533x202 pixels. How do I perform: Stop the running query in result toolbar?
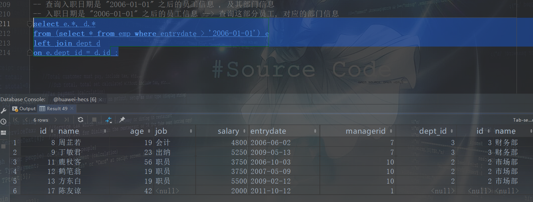tap(94, 120)
